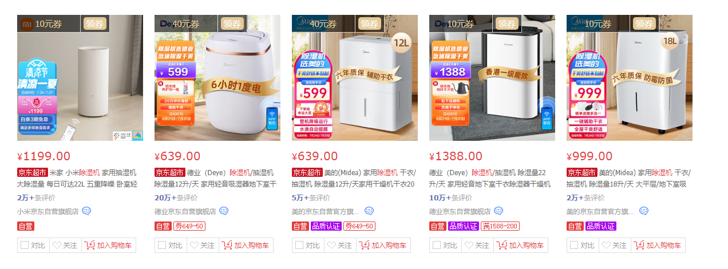Click cart icon for ¥1388 Deye dehumidifier
The height and width of the screenshot is (269, 728).
click(502, 246)
